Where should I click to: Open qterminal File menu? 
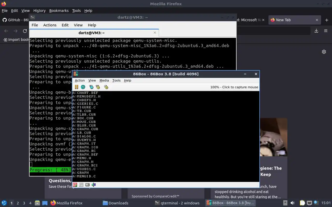(35, 25)
